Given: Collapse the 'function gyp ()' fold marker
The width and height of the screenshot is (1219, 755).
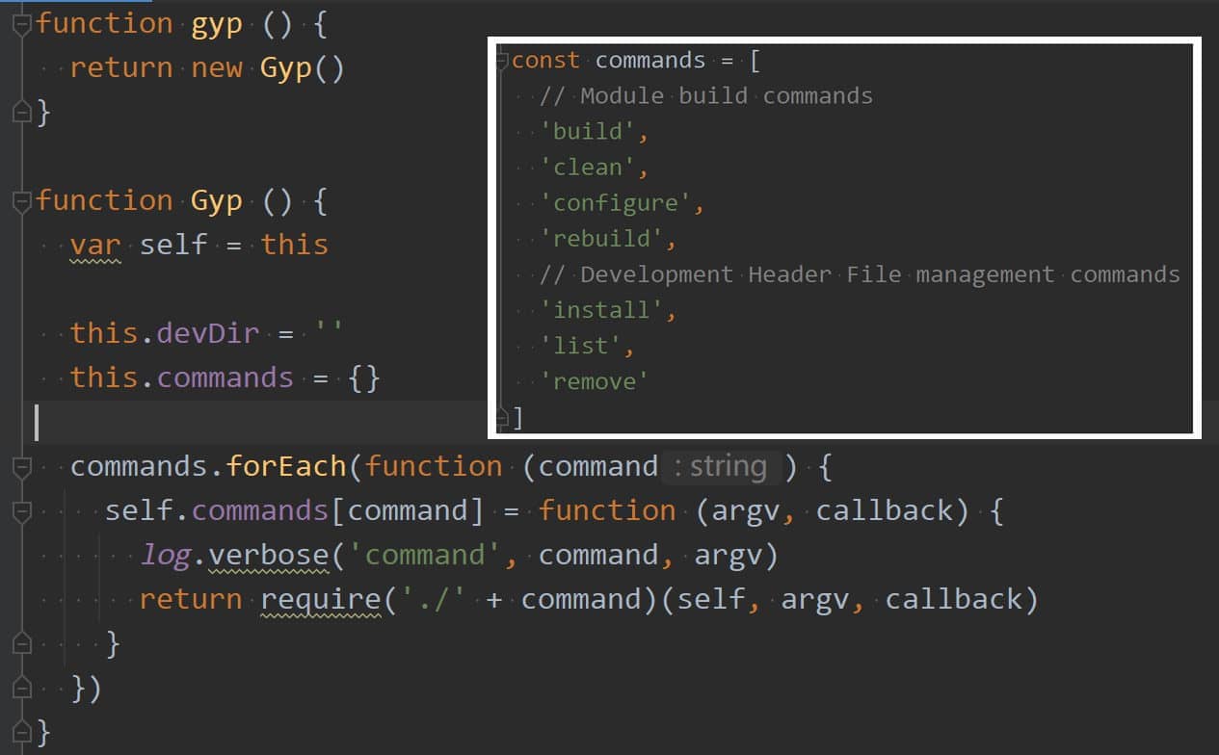Looking at the screenshot, I should click(x=21, y=25).
